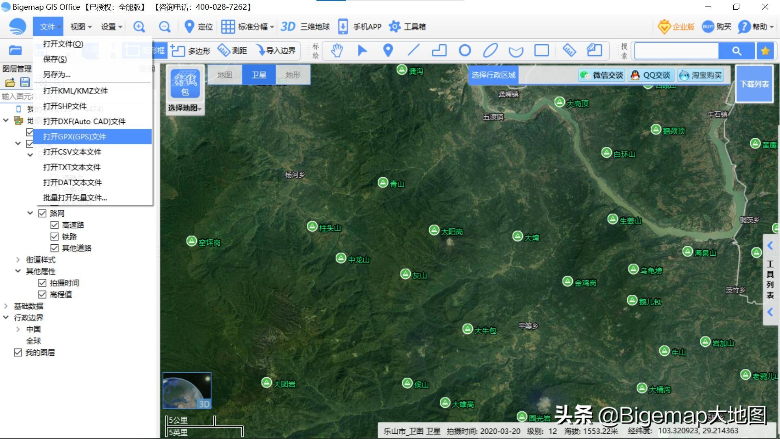Choose 打开GPX(GPS)文件 menu entry
The height and width of the screenshot is (439, 780).
(x=93, y=137)
